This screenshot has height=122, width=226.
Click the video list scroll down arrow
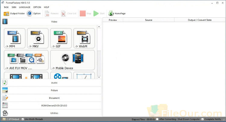pyautogui.click(x=99, y=77)
